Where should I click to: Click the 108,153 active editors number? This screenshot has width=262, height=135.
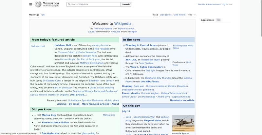[x=92, y=32]
